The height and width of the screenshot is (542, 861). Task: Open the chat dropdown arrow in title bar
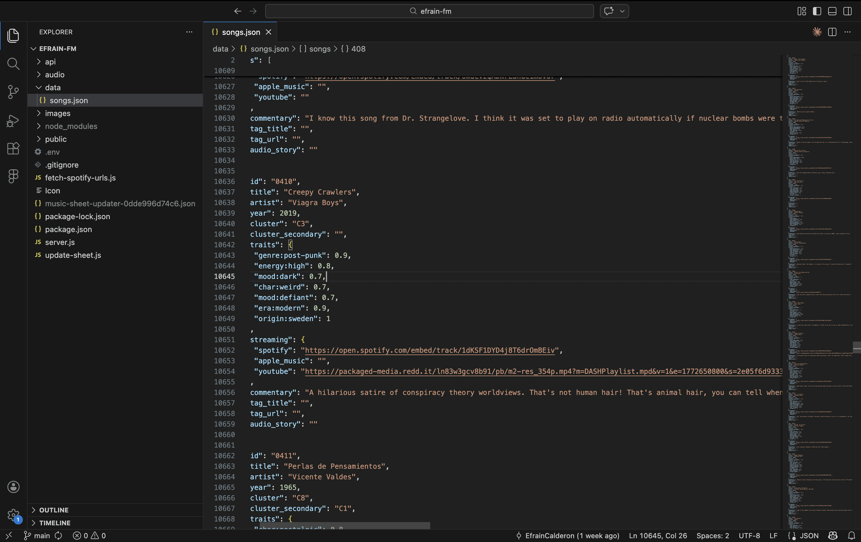(x=622, y=11)
